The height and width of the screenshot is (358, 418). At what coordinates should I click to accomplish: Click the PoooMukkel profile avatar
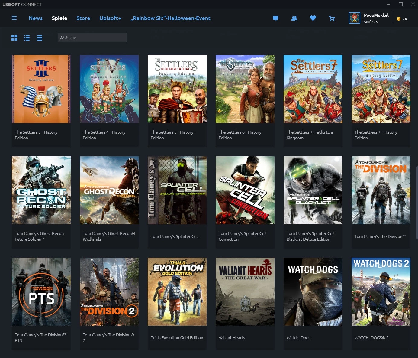point(355,18)
